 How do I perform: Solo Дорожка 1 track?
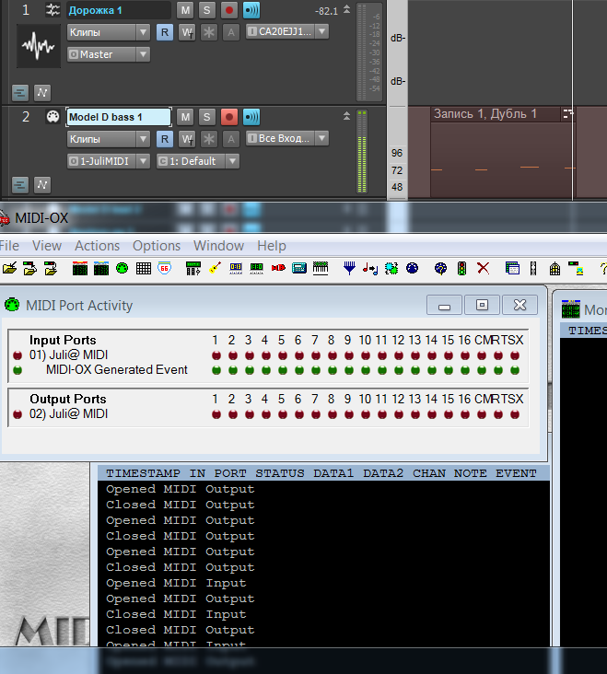tap(206, 10)
